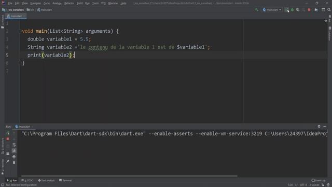Open the Dart Analysis tool window tab
332x187 pixels.
coord(46,180)
